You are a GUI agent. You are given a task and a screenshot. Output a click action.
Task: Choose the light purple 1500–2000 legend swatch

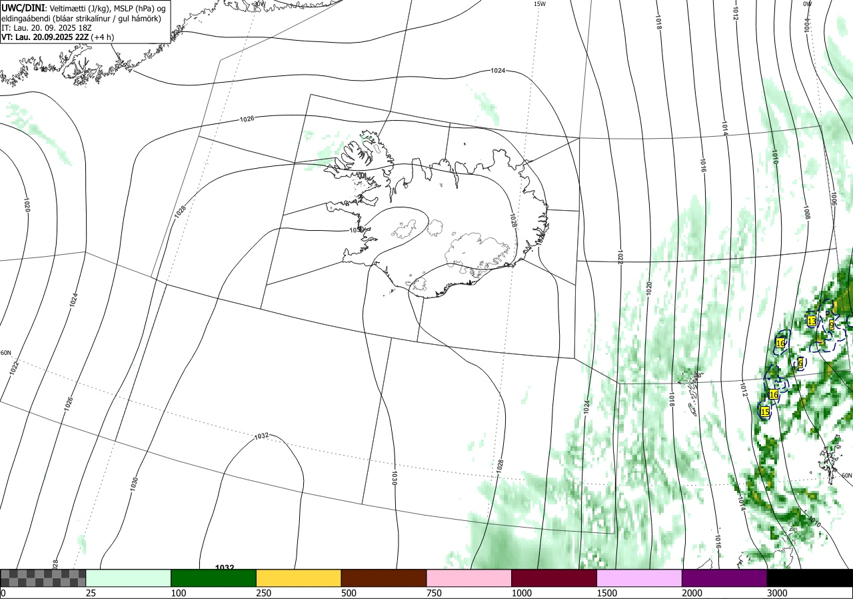640,578
